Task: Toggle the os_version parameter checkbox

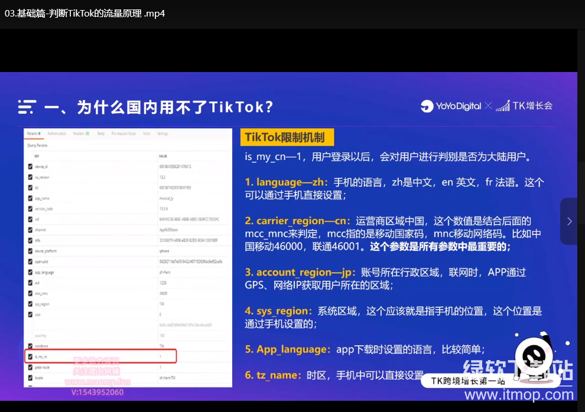Action: pyautogui.click(x=30, y=177)
